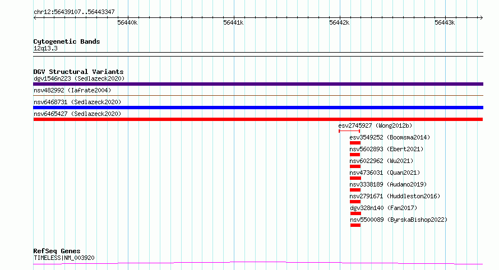Select the DGV Structural Variants track title
Screen dimensions: 499x270
tap(78, 72)
